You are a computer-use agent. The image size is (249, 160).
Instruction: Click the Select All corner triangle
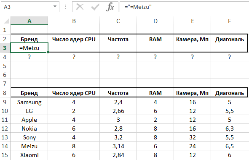(x=6, y=21)
